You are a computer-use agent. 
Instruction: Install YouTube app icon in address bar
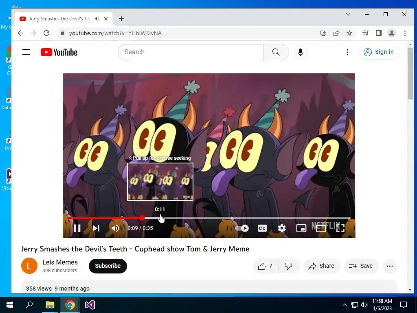tap(323, 33)
